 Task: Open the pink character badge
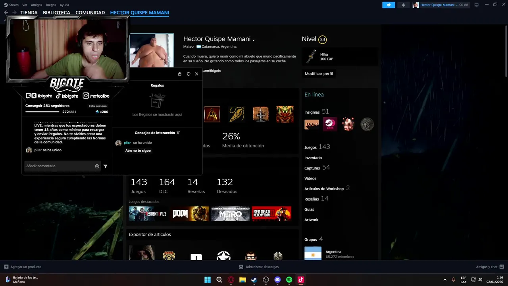click(348, 124)
